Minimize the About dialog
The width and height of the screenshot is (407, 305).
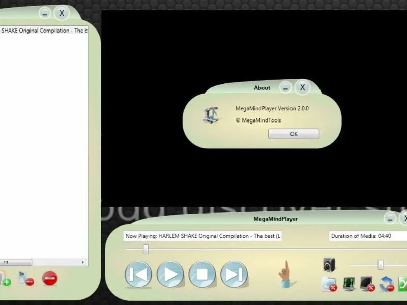coord(285,87)
